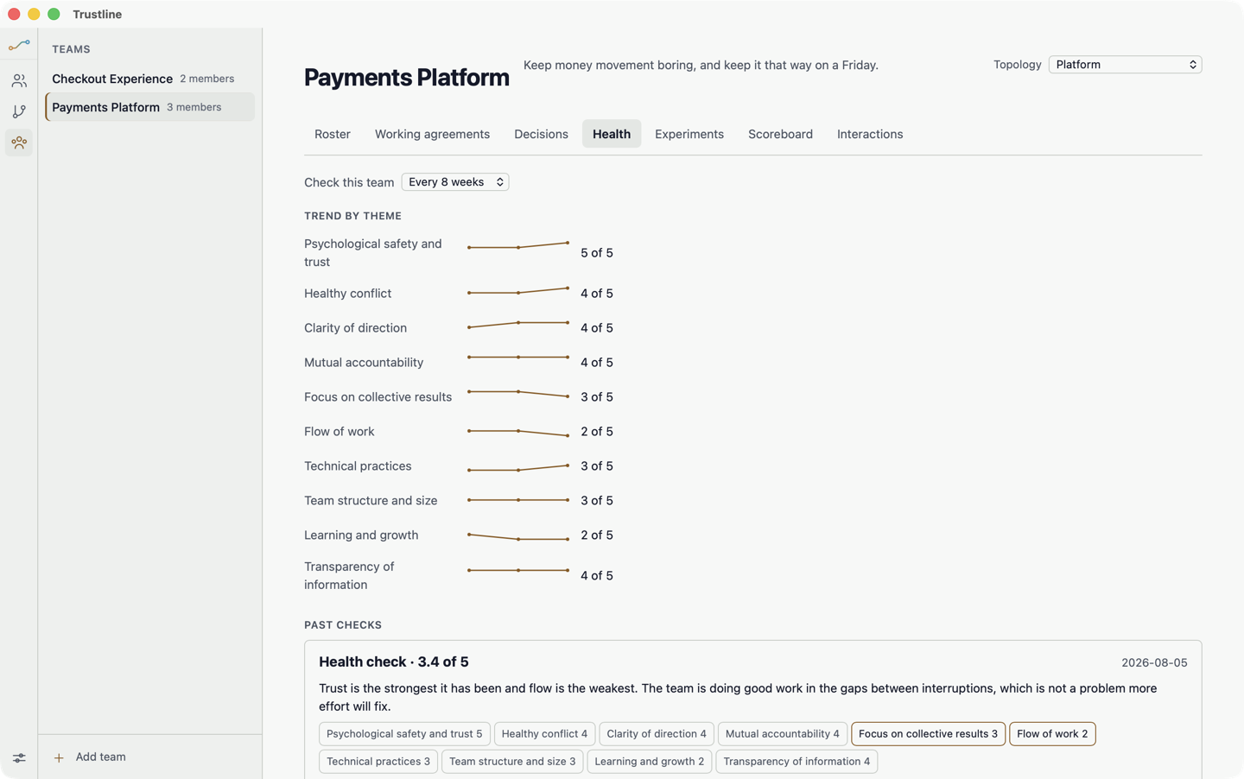Open the Experiments tab
This screenshot has width=1244, height=779.
pyautogui.click(x=689, y=134)
